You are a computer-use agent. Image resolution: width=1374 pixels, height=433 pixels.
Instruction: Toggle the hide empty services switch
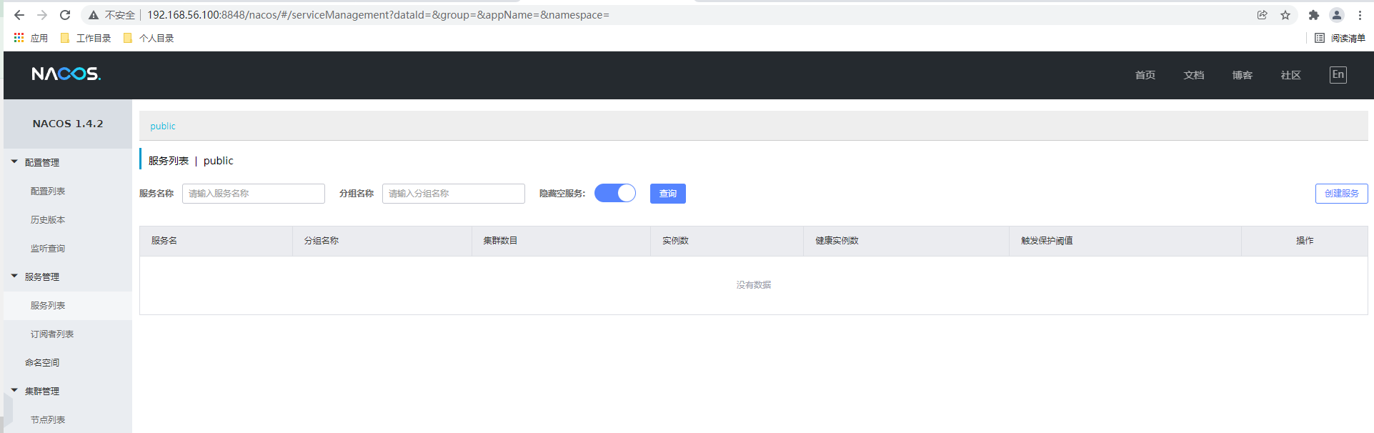pyautogui.click(x=614, y=194)
